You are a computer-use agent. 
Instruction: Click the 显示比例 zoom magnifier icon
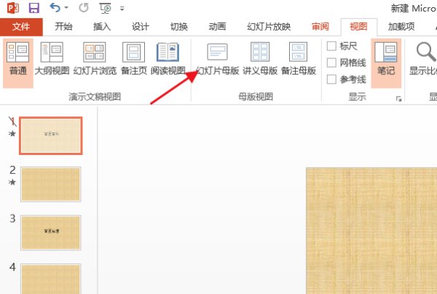point(426,52)
